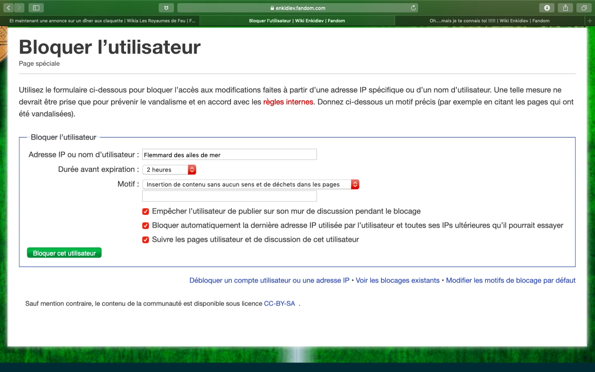Switch to 'Et maintenant une annonce' tab
The width and height of the screenshot is (595, 372).
pyautogui.click(x=102, y=21)
